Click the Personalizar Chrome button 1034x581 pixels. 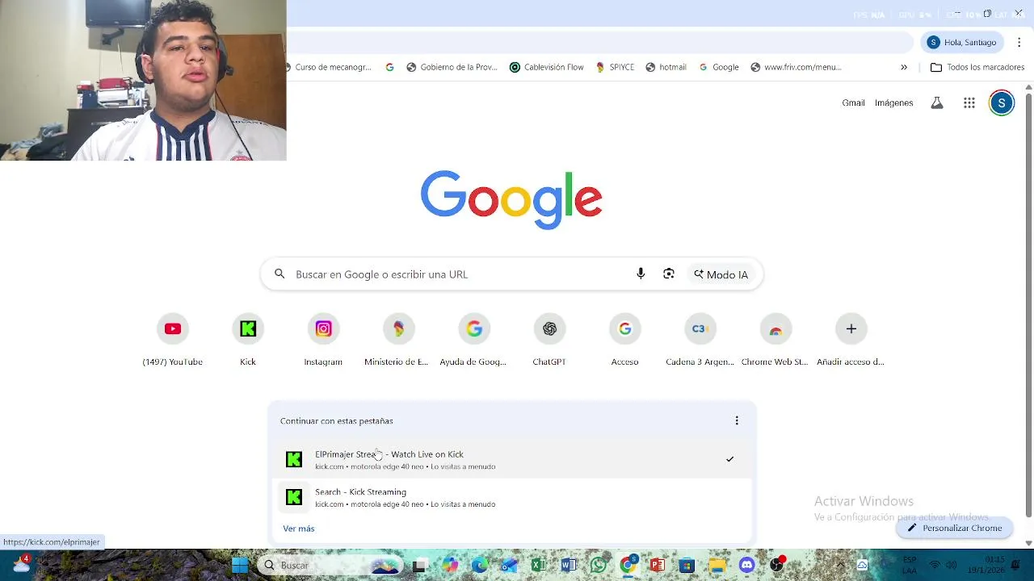point(955,528)
